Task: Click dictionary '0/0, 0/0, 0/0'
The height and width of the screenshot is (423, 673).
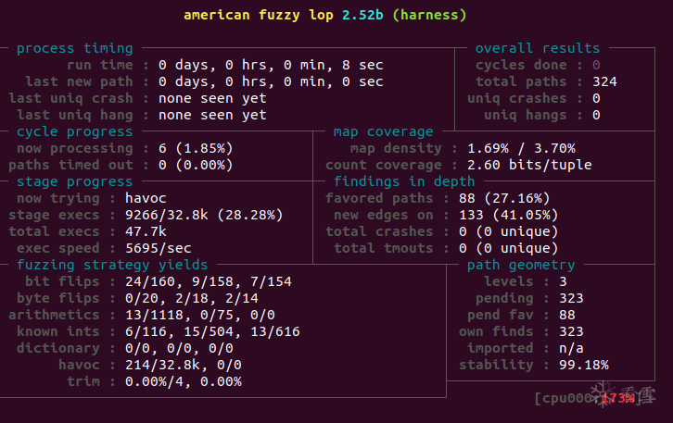Action: 179,349
